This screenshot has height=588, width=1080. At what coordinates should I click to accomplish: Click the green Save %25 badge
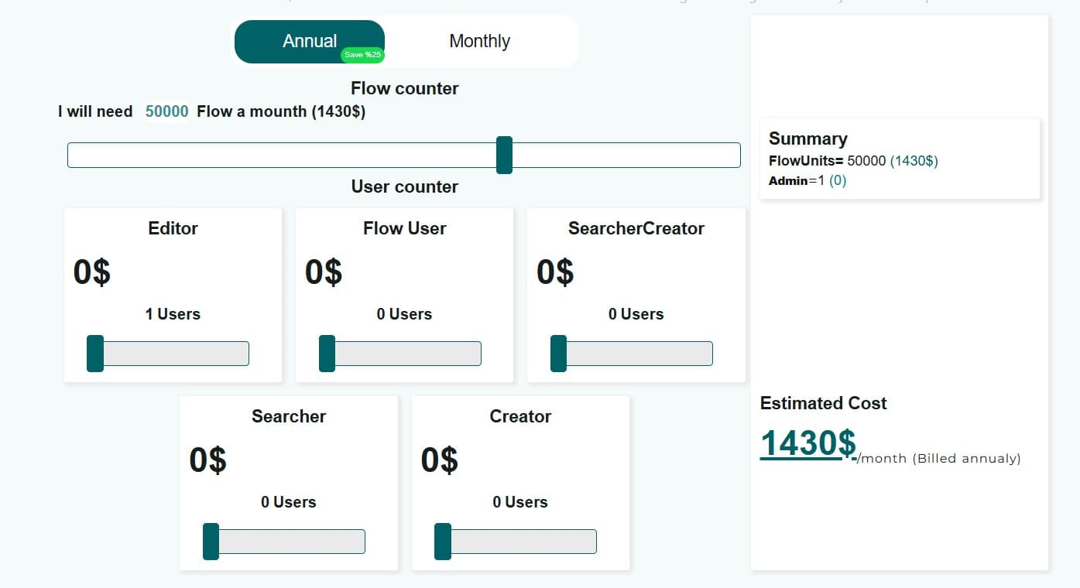click(x=362, y=55)
